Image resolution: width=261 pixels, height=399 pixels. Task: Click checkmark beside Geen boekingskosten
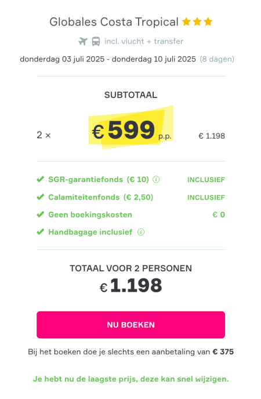click(41, 215)
